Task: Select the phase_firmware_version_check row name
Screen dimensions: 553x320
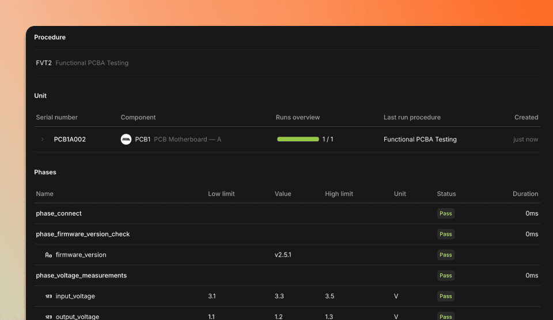Action: click(83, 234)
